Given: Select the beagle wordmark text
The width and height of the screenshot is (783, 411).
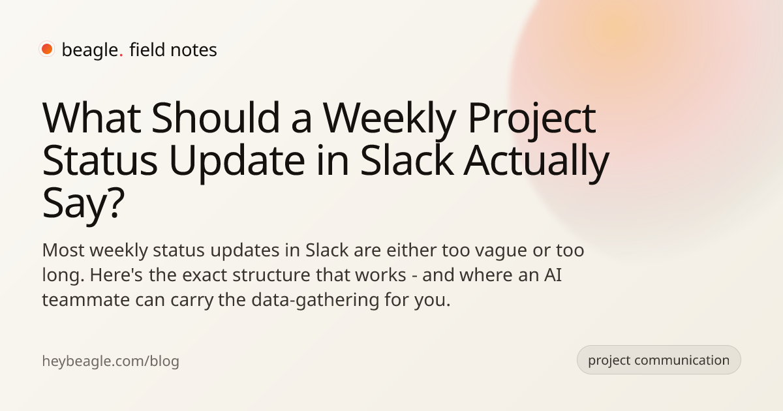Looking at the screenshot, I should tap(90, 50).
